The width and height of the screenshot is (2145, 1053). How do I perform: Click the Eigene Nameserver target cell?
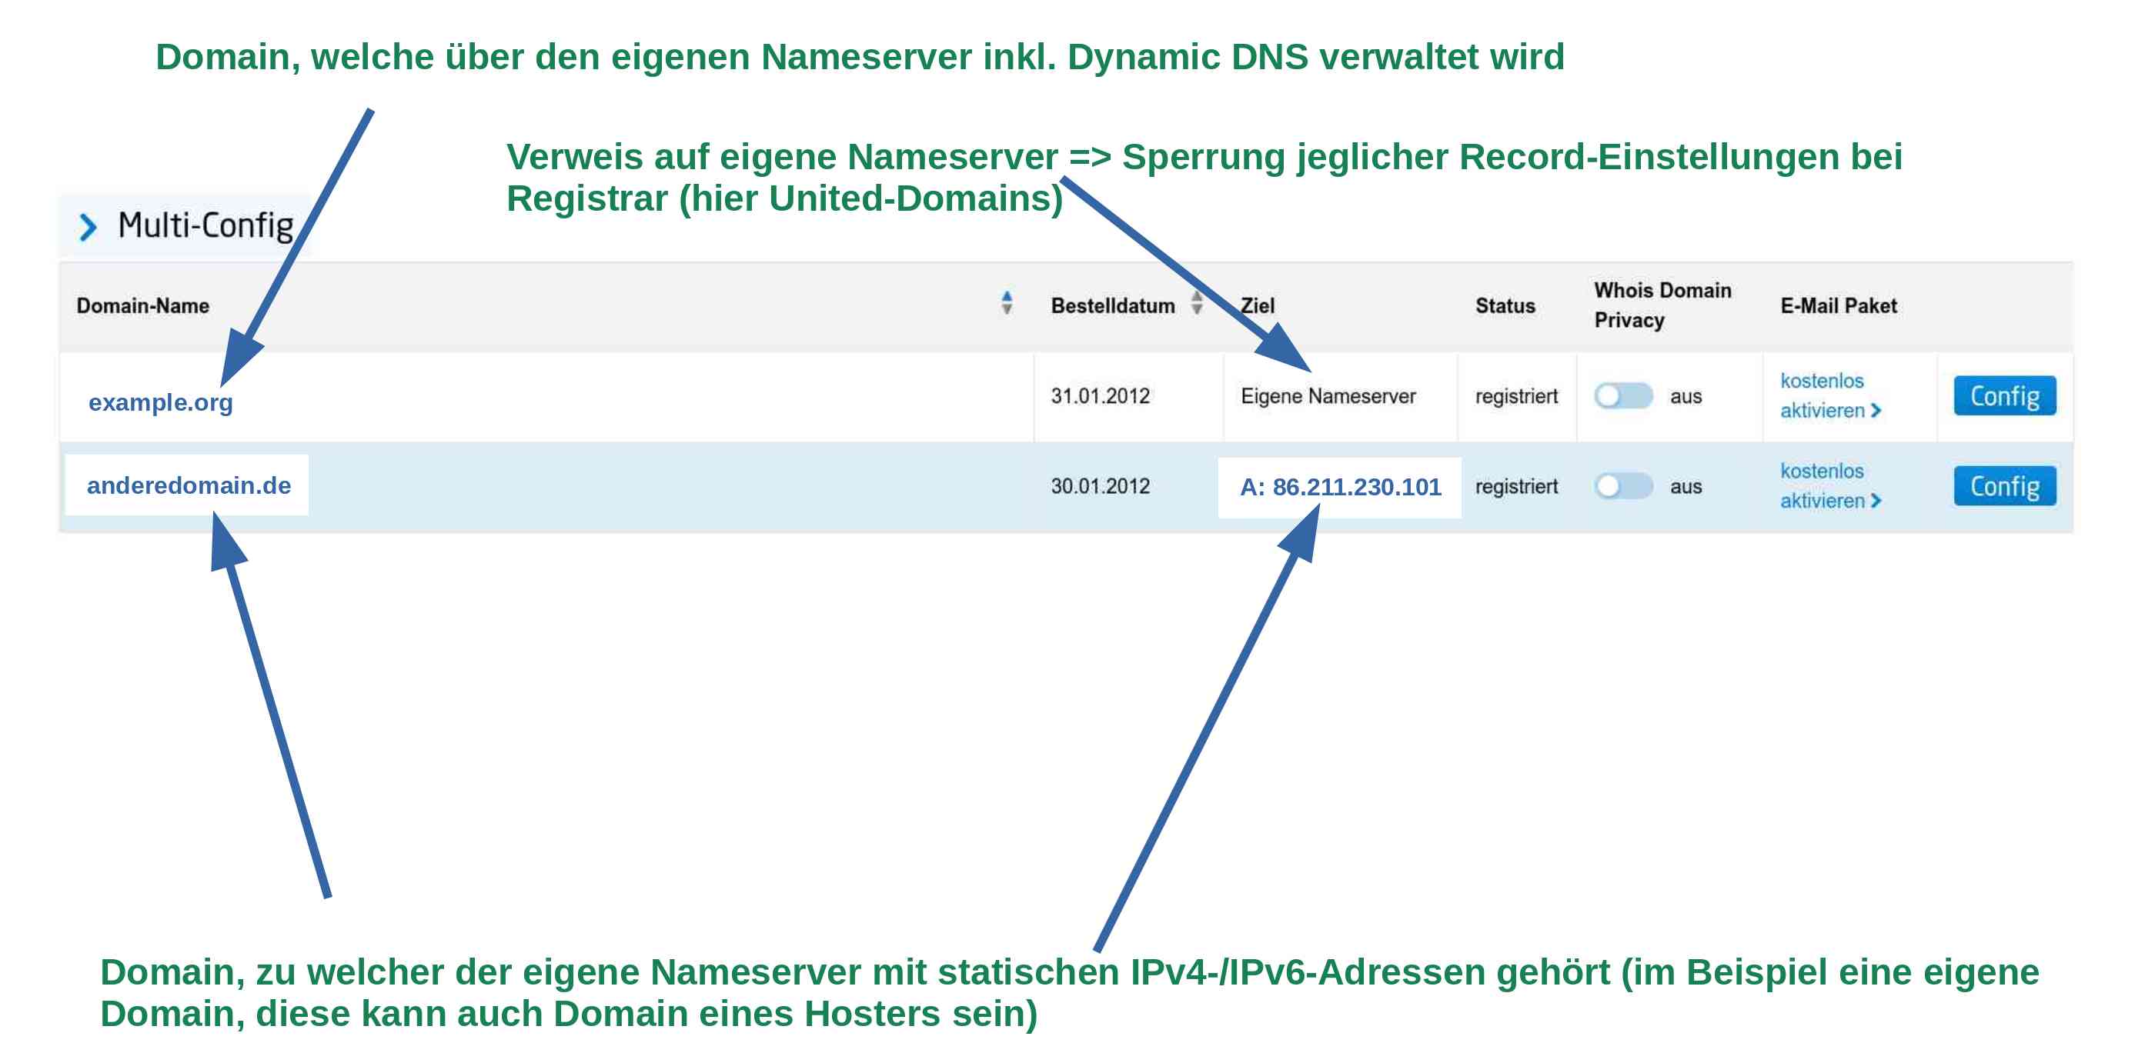point(1328,396)
